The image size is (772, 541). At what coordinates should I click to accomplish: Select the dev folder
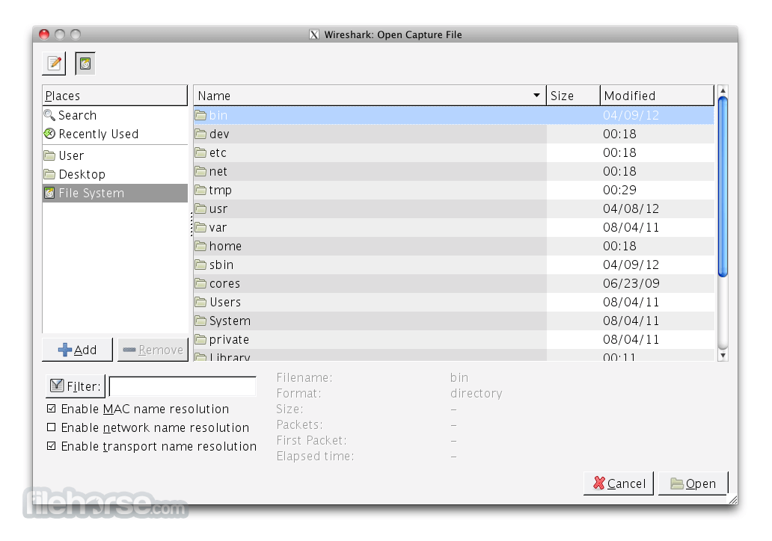pyautogui.click(x=453, y=134)
